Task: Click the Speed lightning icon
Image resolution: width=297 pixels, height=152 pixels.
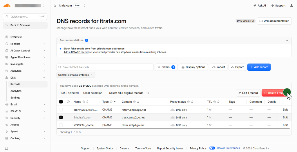Action: tap(7, 131)
